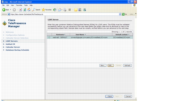Viewport: 177px width, 101px height.
Task: Click the Showing 1 - 1 of 1 records text
Action: coord(122,32)
